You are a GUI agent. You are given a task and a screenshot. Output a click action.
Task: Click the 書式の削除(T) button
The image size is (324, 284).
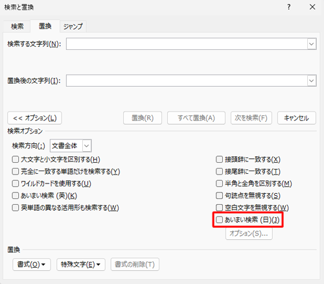[x=135, y=265]
